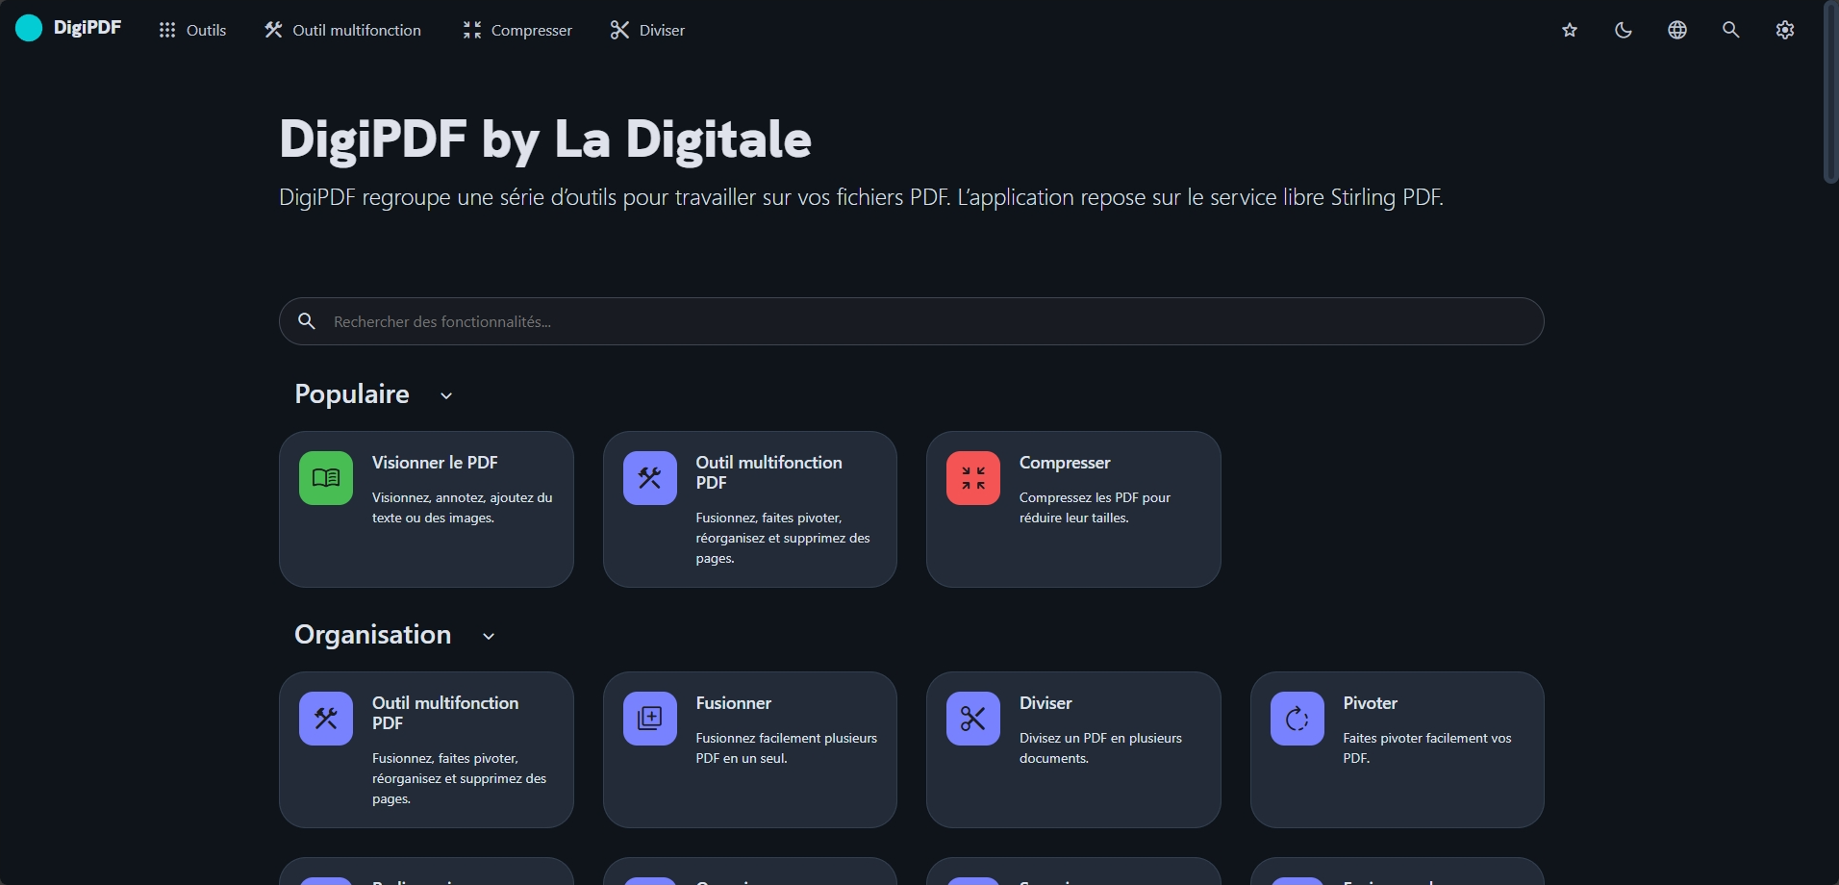Open Outil multifonction PDF card under Populaire

pyautogui.click(x=749, y=509)
